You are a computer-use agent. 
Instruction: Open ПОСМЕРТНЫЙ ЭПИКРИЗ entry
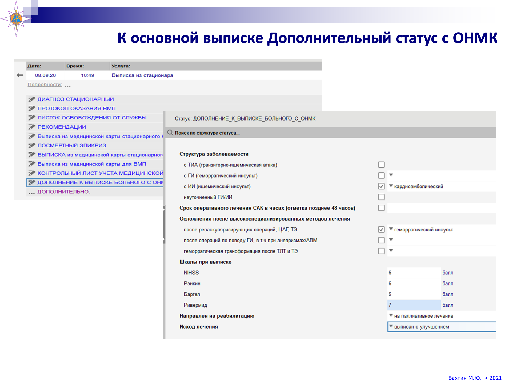coord(72,145)
